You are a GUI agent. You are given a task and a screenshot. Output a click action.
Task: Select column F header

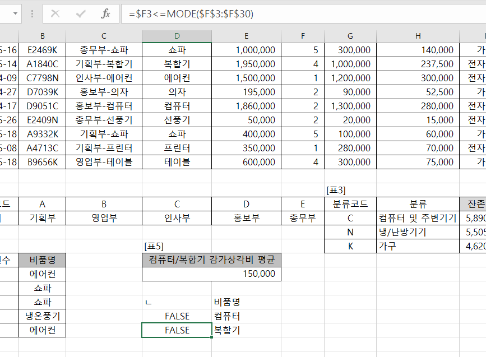point(303,36)
